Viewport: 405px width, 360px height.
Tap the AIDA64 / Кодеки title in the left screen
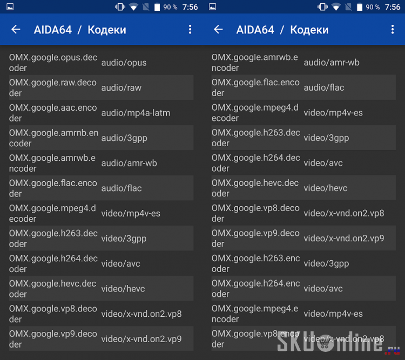(80, 30)
